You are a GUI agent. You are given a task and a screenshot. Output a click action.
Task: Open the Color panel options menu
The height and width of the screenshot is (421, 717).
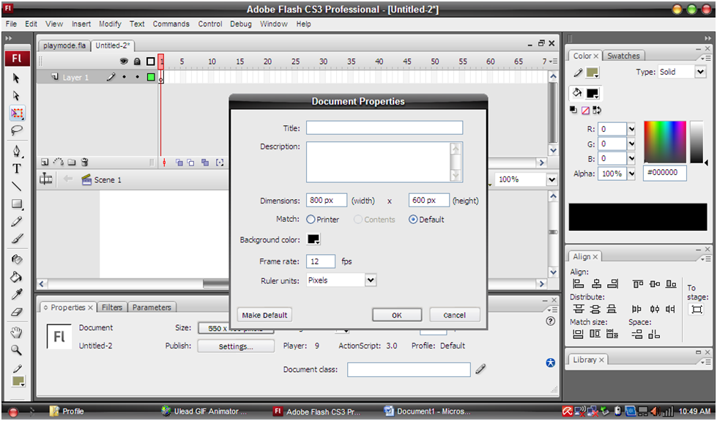[705, 58]
